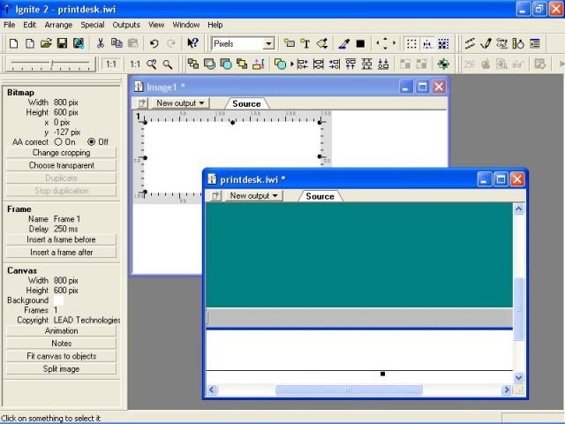
Task: Open the Arrange menu
Action: pyautogui.click(x=58, y=25)
